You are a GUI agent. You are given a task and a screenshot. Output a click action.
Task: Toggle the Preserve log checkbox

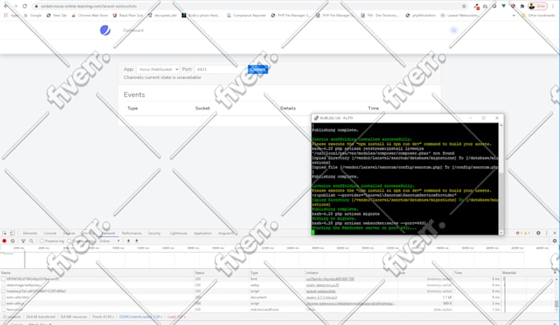41,241
